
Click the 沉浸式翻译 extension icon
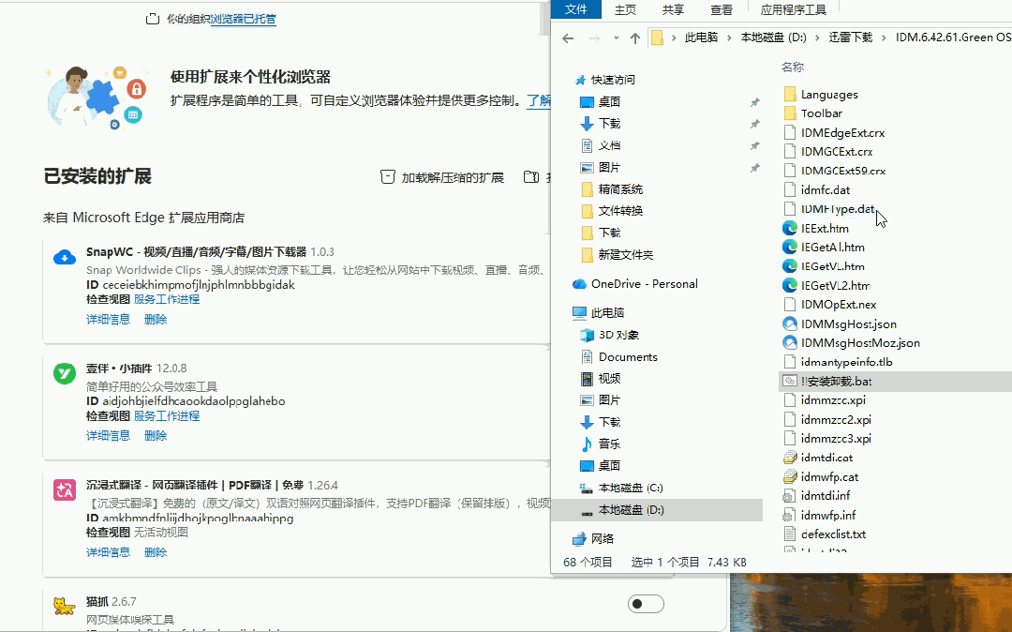pyautogui.click(x=64, y=490)
